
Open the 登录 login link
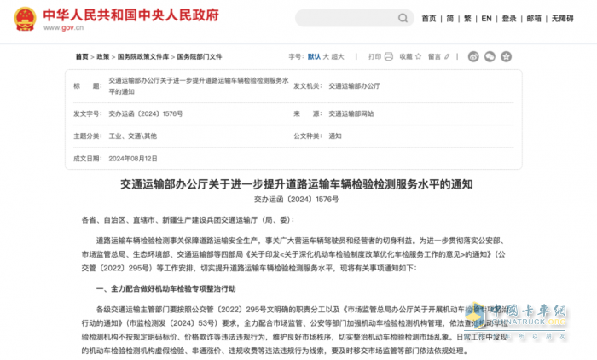coord(509,18)
